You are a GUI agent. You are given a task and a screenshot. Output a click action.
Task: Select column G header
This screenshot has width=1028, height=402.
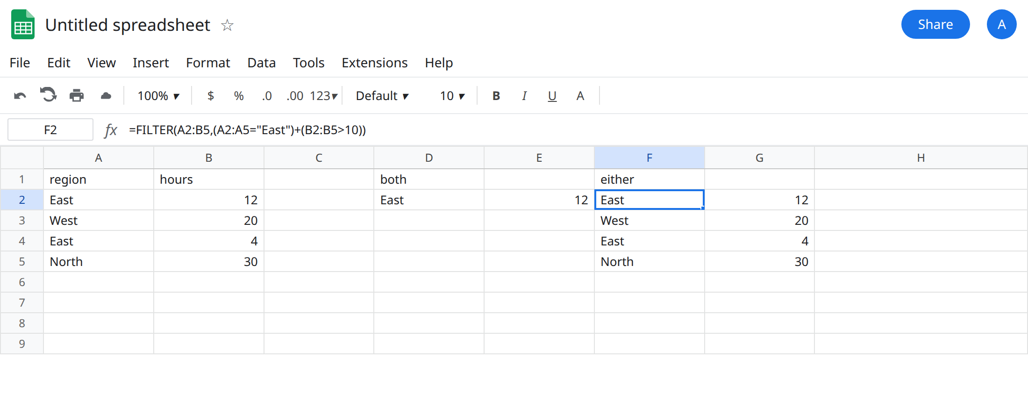click(759, 158)
